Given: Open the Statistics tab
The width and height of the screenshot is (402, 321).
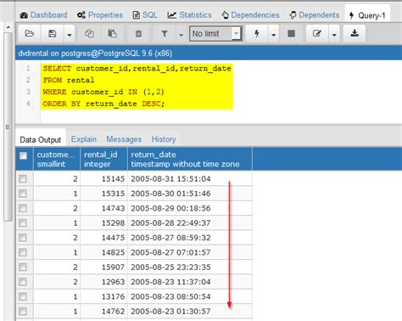Looking at the screenshot, I should tap(189, 15).
